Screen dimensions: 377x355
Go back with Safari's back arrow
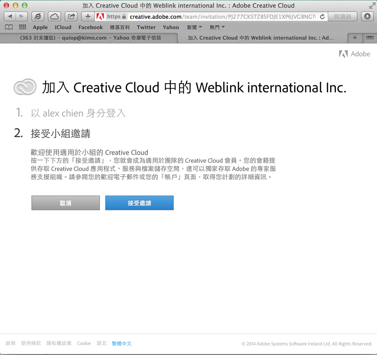tap(10, 16)
